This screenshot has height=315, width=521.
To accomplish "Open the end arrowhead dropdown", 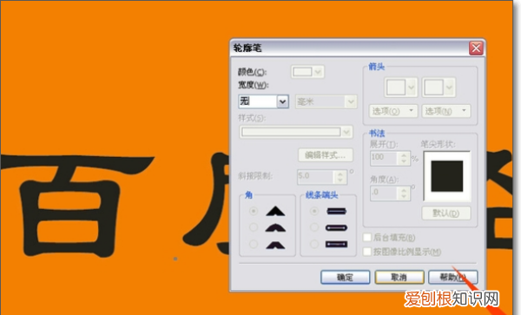I will click(439, 88).
